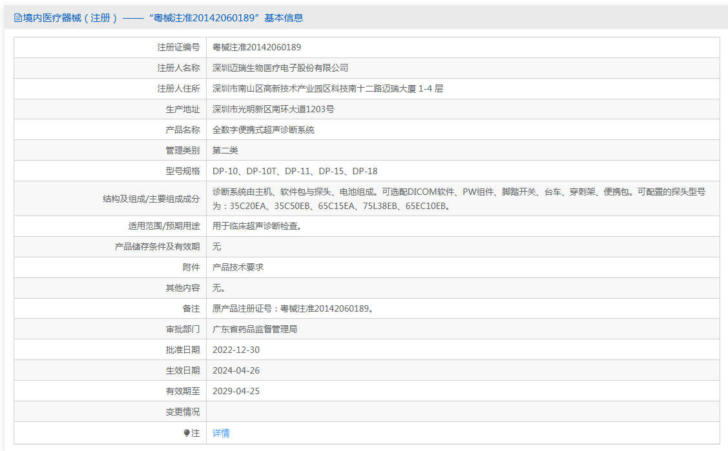Select the 注册人住所 label
The width and height of the screenshot is (728, 451).
coord(178,88)
